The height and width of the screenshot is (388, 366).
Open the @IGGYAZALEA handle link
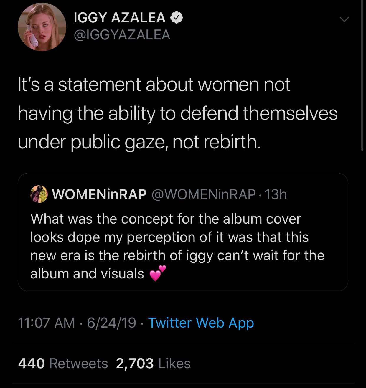click(x=122, y=35)
